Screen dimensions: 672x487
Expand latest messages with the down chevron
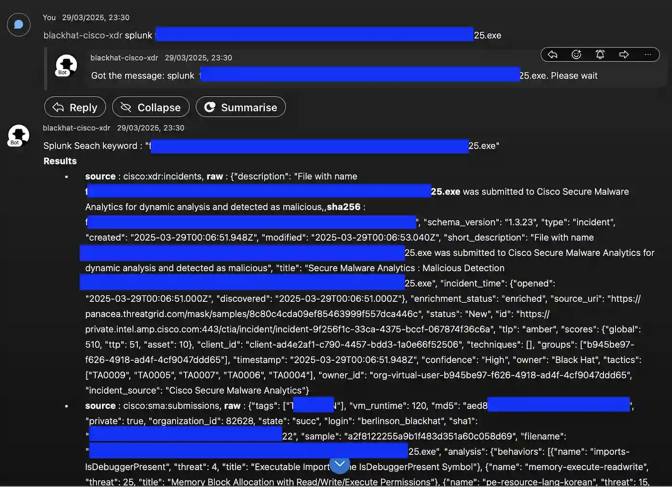(339, 465)
